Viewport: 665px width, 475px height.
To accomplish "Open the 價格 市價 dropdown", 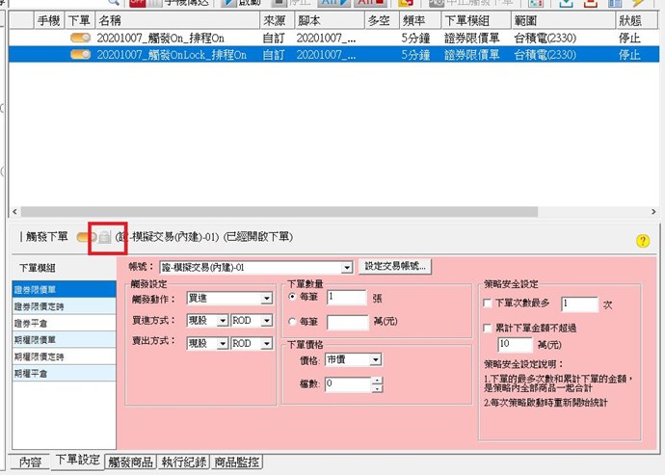I will (x=376, y=359).
